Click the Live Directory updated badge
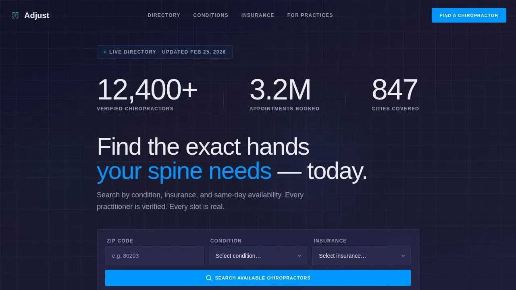Viewport: 516px width, 290px height. pos(164,52)
